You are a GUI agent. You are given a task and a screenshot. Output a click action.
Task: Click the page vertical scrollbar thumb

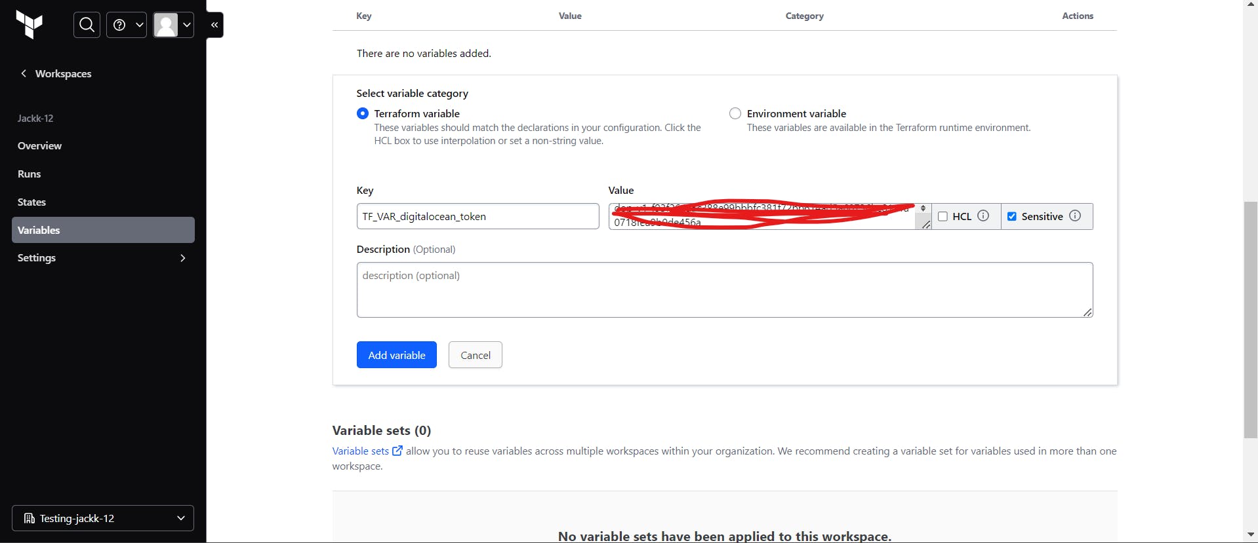point(1251,320)
